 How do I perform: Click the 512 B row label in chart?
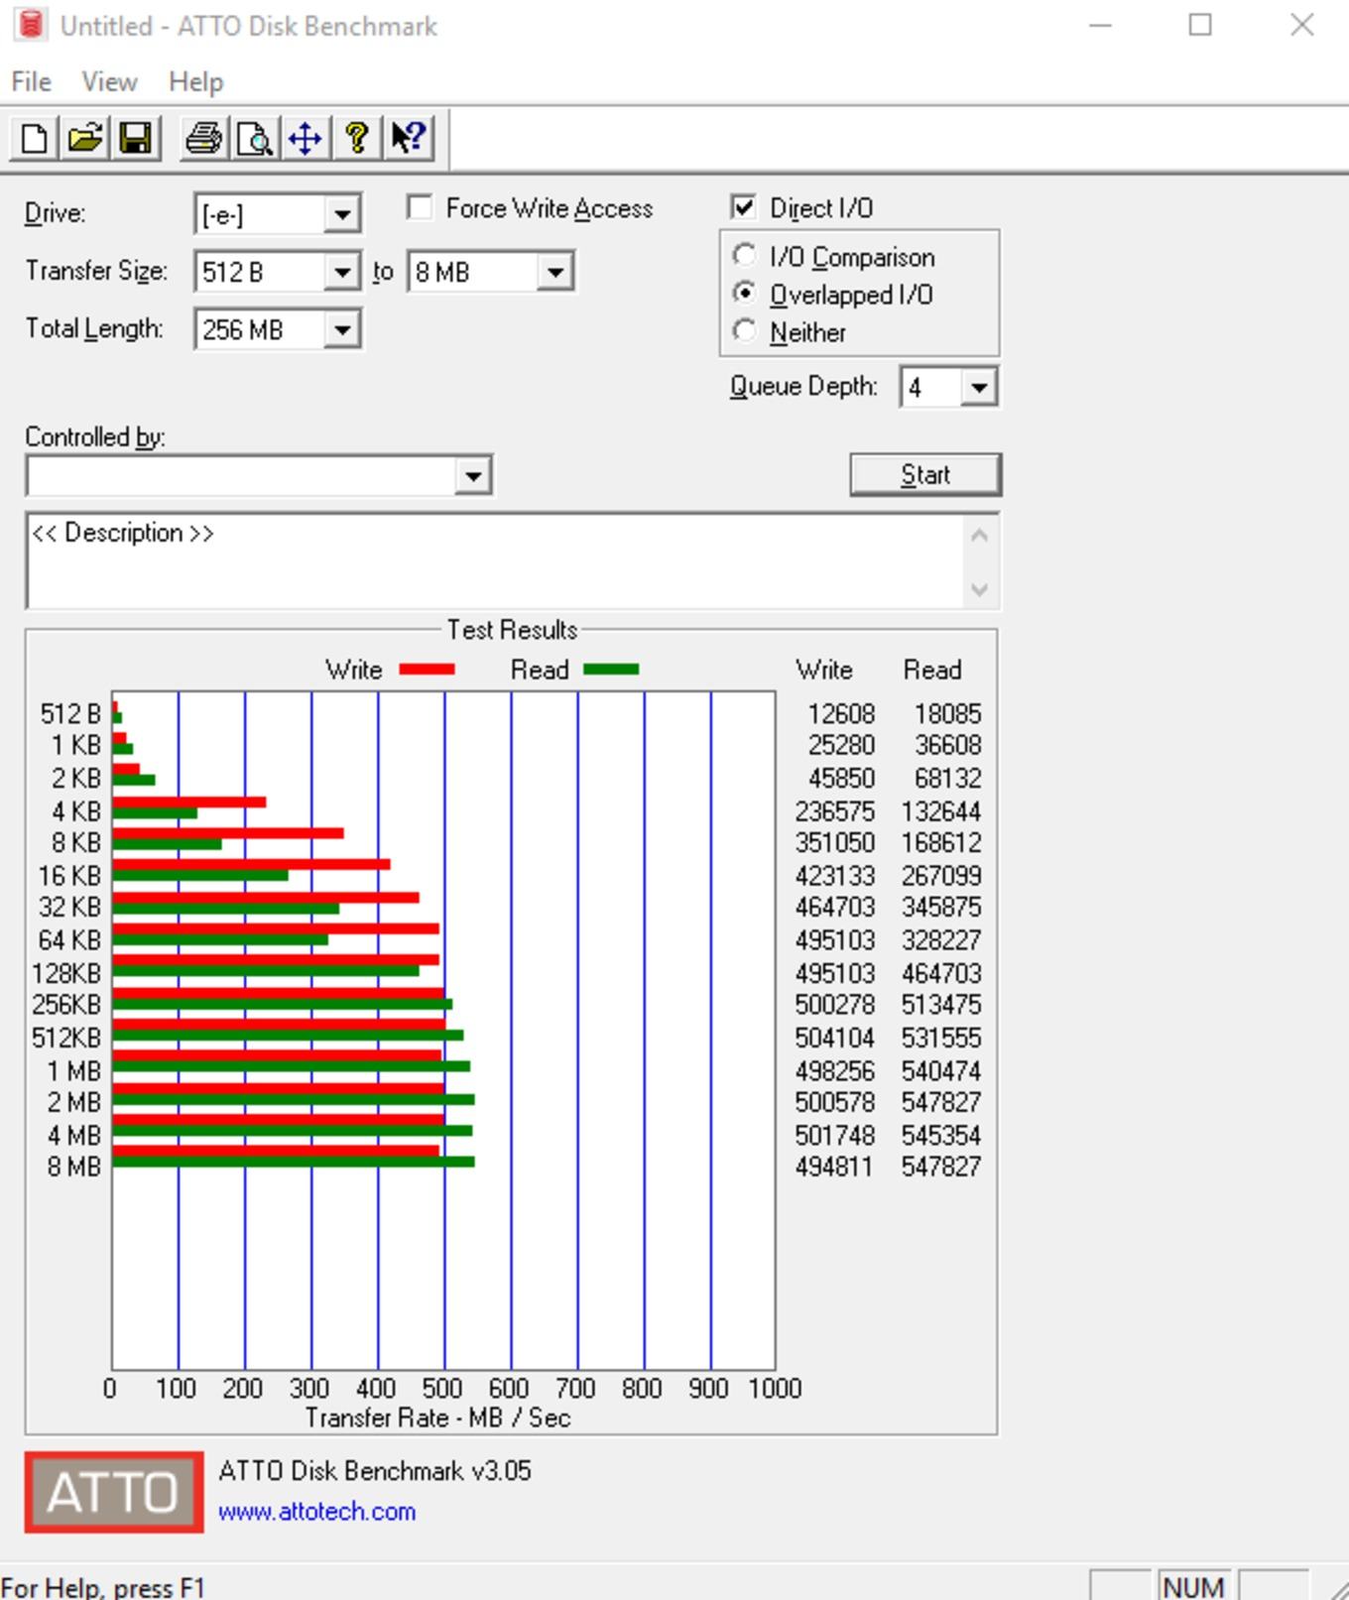pos(70,714)
